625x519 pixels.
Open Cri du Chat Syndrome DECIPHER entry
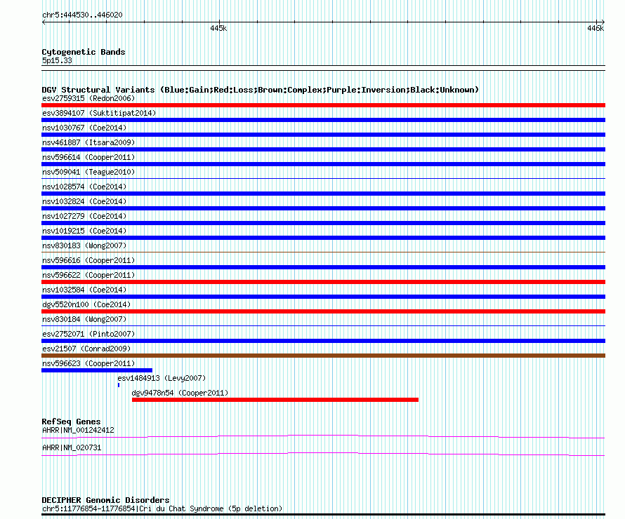162,508
